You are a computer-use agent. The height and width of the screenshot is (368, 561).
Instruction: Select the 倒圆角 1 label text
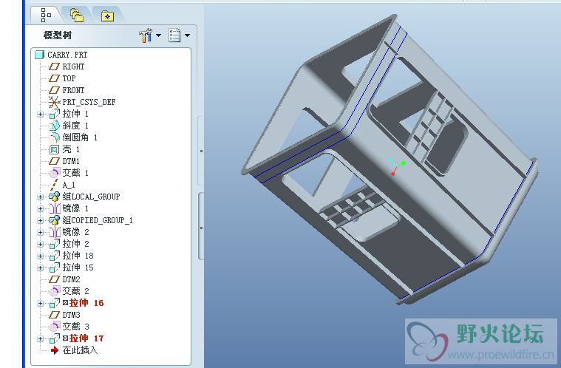click(x=80, y=137)
